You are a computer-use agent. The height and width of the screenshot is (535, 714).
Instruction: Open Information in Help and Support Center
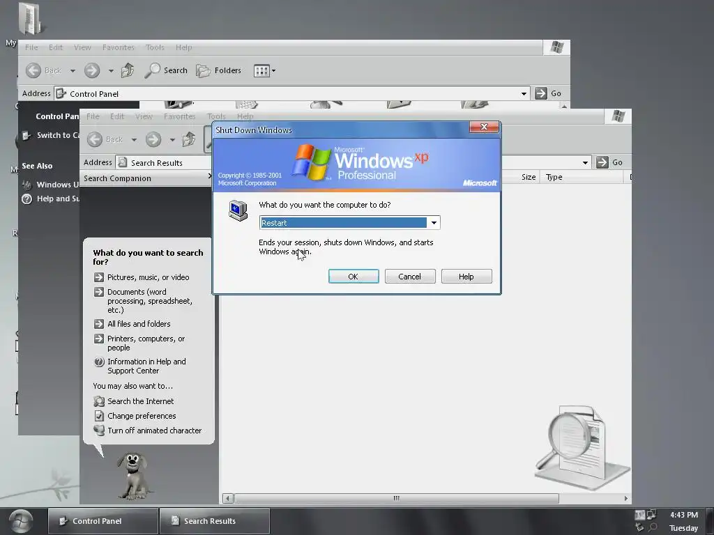[146, 366]
